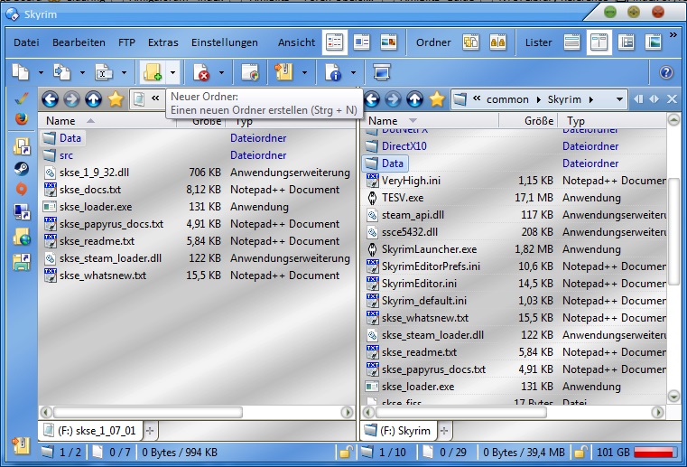Click the Steam icon in left sidebar
Image resolution: width=687 pixels, height=467 pixels.
point(21,168)
